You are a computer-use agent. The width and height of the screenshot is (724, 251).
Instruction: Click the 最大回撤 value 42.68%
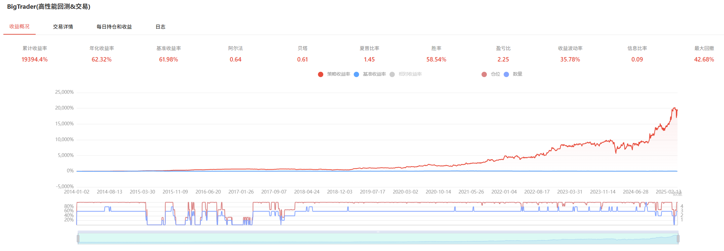(x=704, y=59)
